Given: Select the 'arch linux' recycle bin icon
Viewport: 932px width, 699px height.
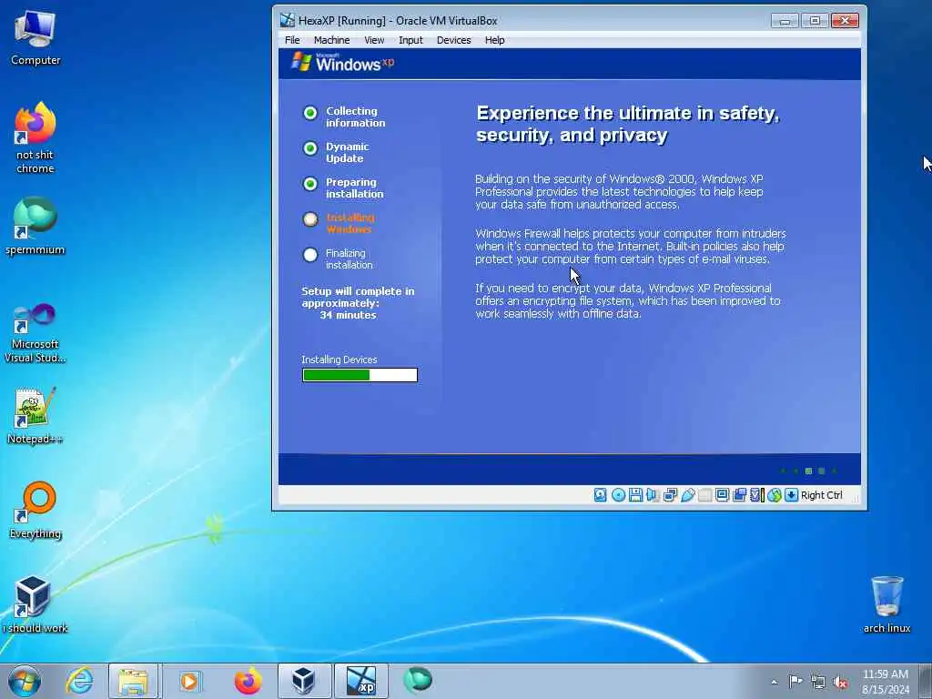Looking at the screenshot, I should [x=886, y=604].
